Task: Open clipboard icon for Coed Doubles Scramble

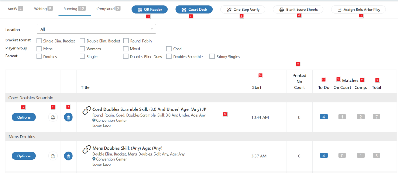Action: pos(68,117)
